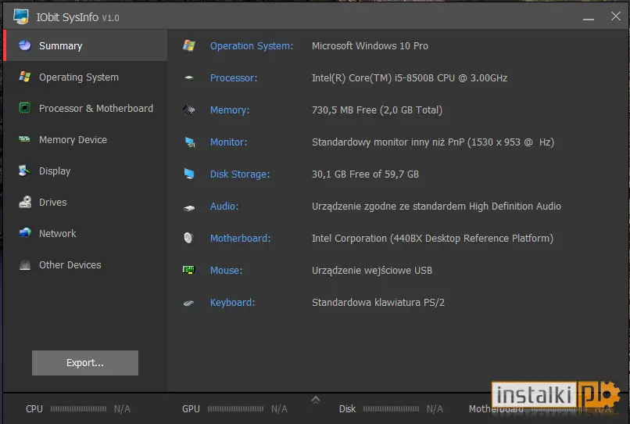
Task: Minimize the IObit SysInfo window
Action: click(589, 17)
